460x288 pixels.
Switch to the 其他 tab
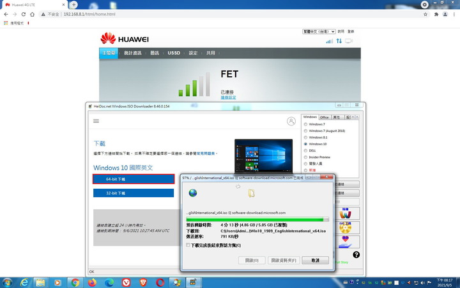(337, 117)
